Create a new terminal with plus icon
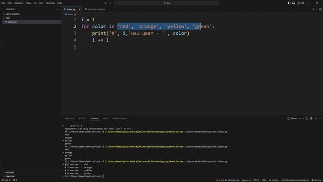Screen dimensions: 323x182 pos(300,118)
